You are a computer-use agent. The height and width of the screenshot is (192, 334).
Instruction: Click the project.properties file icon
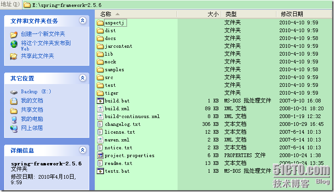click(x=100, y=155)
